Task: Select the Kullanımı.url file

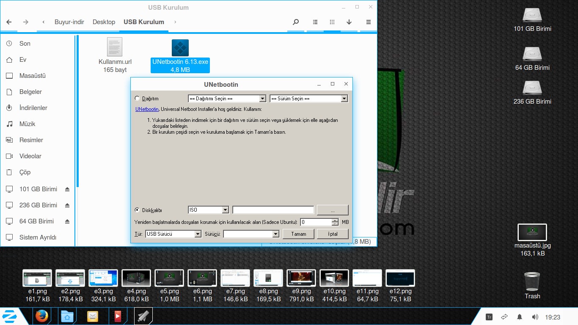Action: click(115, 55)
